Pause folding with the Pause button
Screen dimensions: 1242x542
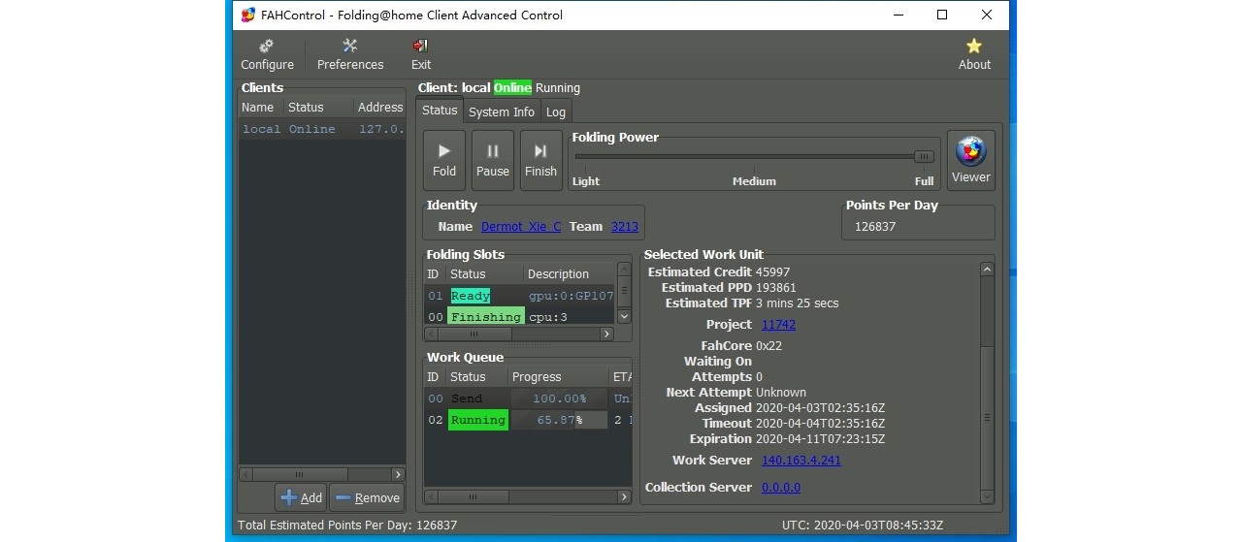point(493,160)
